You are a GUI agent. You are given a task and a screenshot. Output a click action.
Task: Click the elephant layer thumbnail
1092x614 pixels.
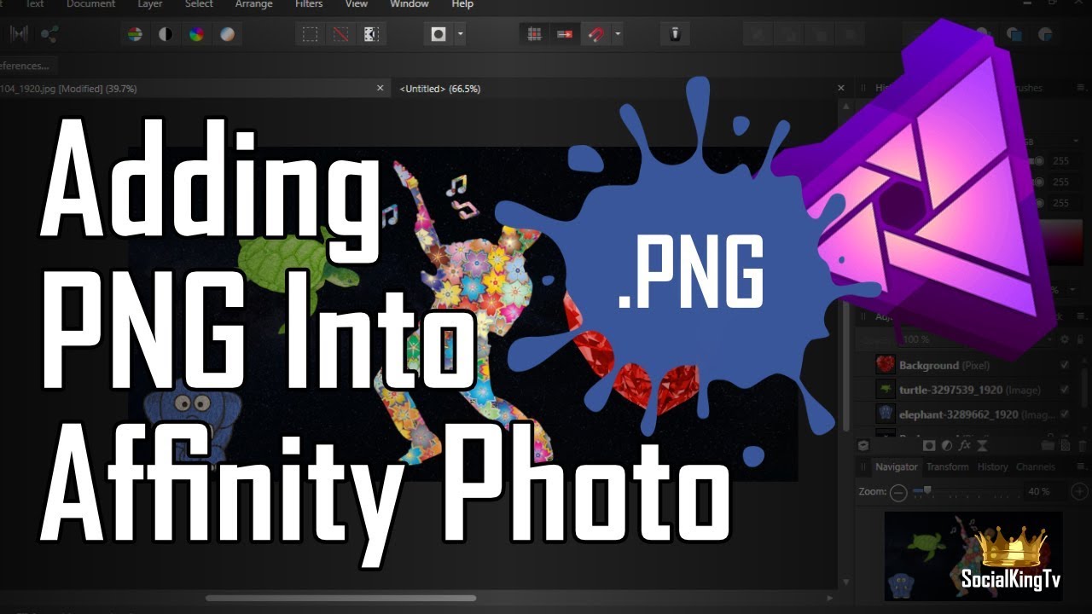coord(886,414)
